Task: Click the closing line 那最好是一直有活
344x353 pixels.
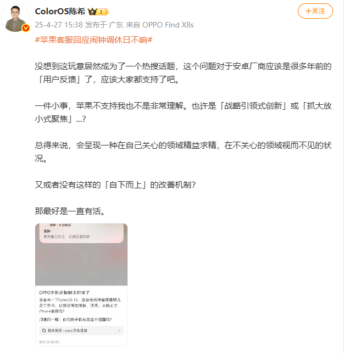Action: click(x=70, y=211)
